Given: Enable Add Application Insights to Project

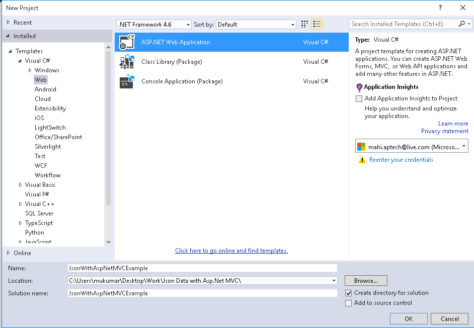Looking at the screenshot, I should (x=359, y=98).
